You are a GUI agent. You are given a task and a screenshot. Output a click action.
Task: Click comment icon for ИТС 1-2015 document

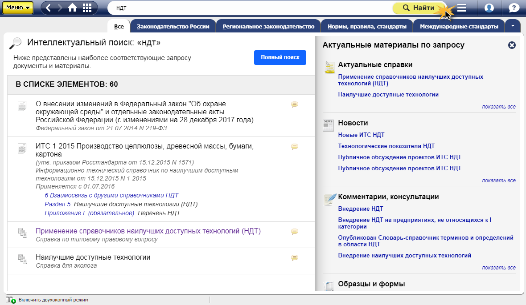click(x=294, y=146)
